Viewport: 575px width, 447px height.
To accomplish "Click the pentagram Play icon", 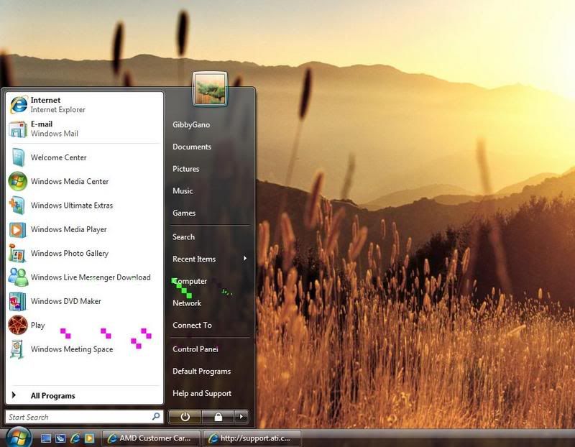I will coord(17,325).
